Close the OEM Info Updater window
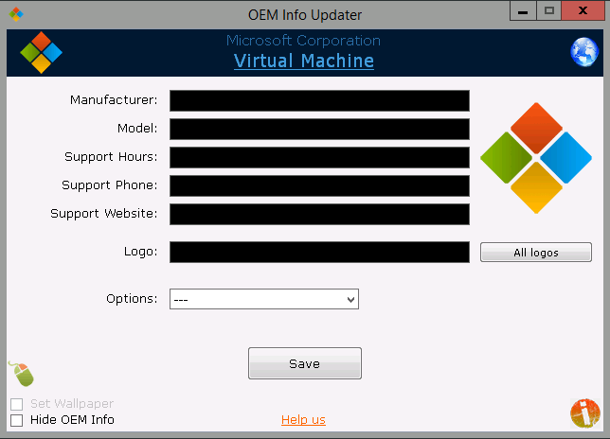 click(583, 10)
